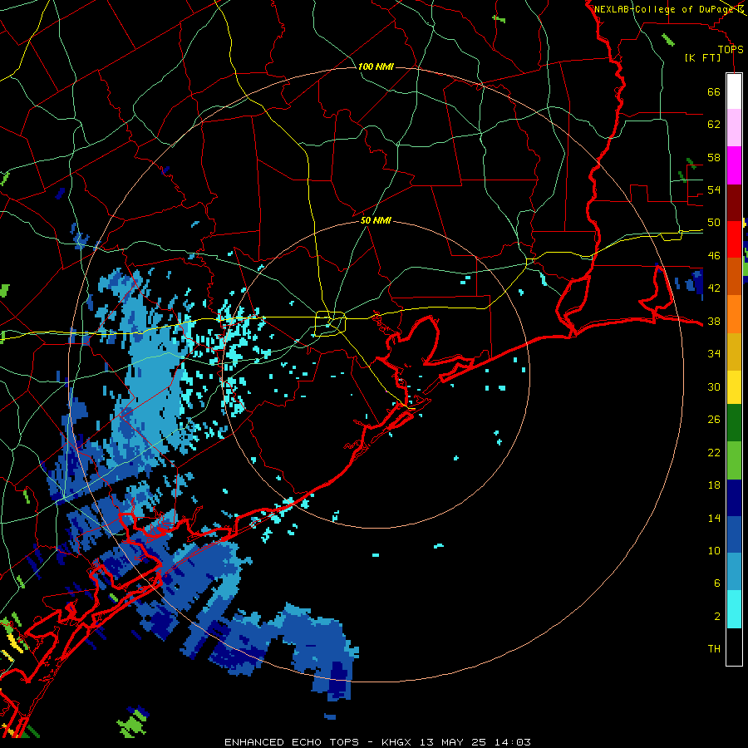Screen dimensions: 748x748
Task: Click the bright red legend swatch
Action: tap(734, 239)
